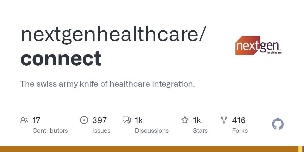The width and height of the screenshot is (304, 152).
Task: Open the Discussions label
Action: click(x=152, y=131)
